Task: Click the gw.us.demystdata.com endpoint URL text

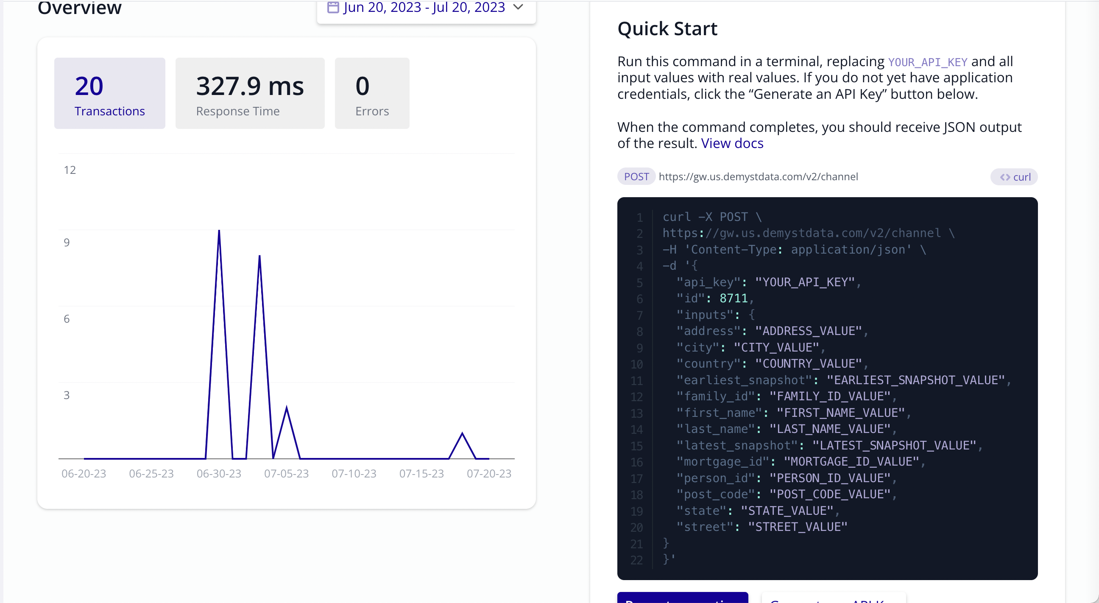Action: 758,177
